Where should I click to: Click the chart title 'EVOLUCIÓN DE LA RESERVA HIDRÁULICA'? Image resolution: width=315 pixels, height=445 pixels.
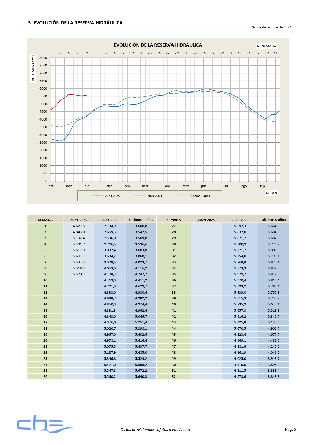[158, 45]
